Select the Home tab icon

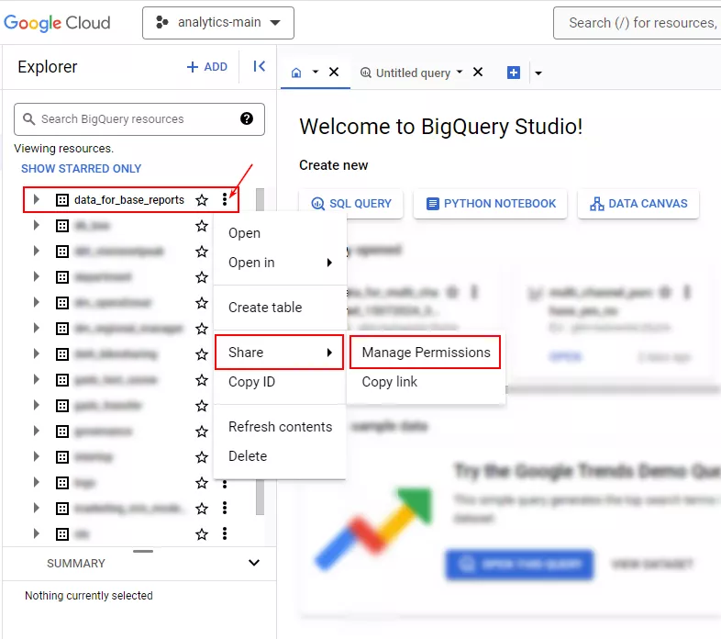point(296,73)
